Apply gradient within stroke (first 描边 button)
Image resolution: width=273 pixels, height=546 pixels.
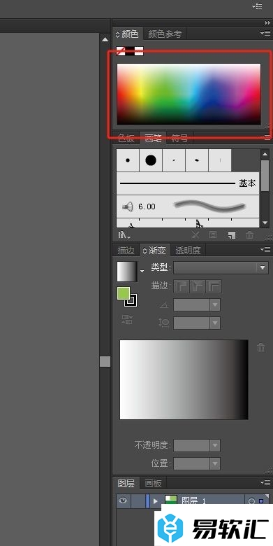182,286
